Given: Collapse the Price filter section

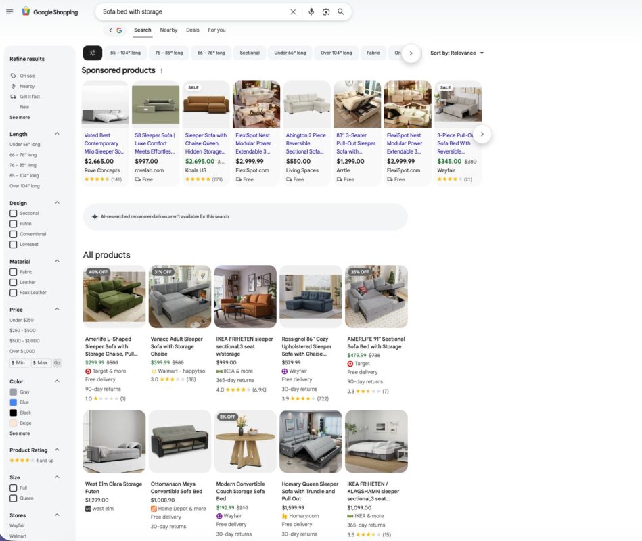Looking at the screenshot, I should tap(57, 309).
